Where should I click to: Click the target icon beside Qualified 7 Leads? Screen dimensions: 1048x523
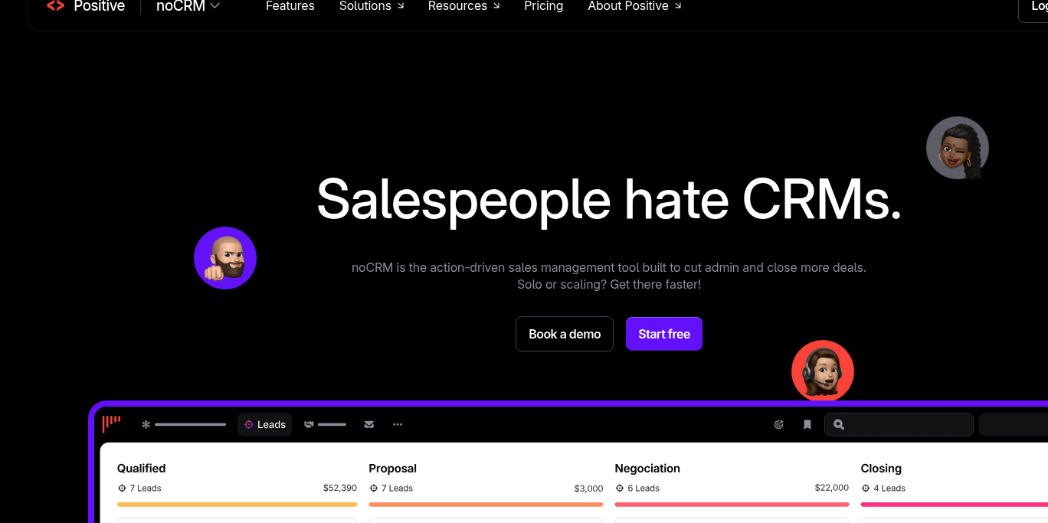[122, 488]
